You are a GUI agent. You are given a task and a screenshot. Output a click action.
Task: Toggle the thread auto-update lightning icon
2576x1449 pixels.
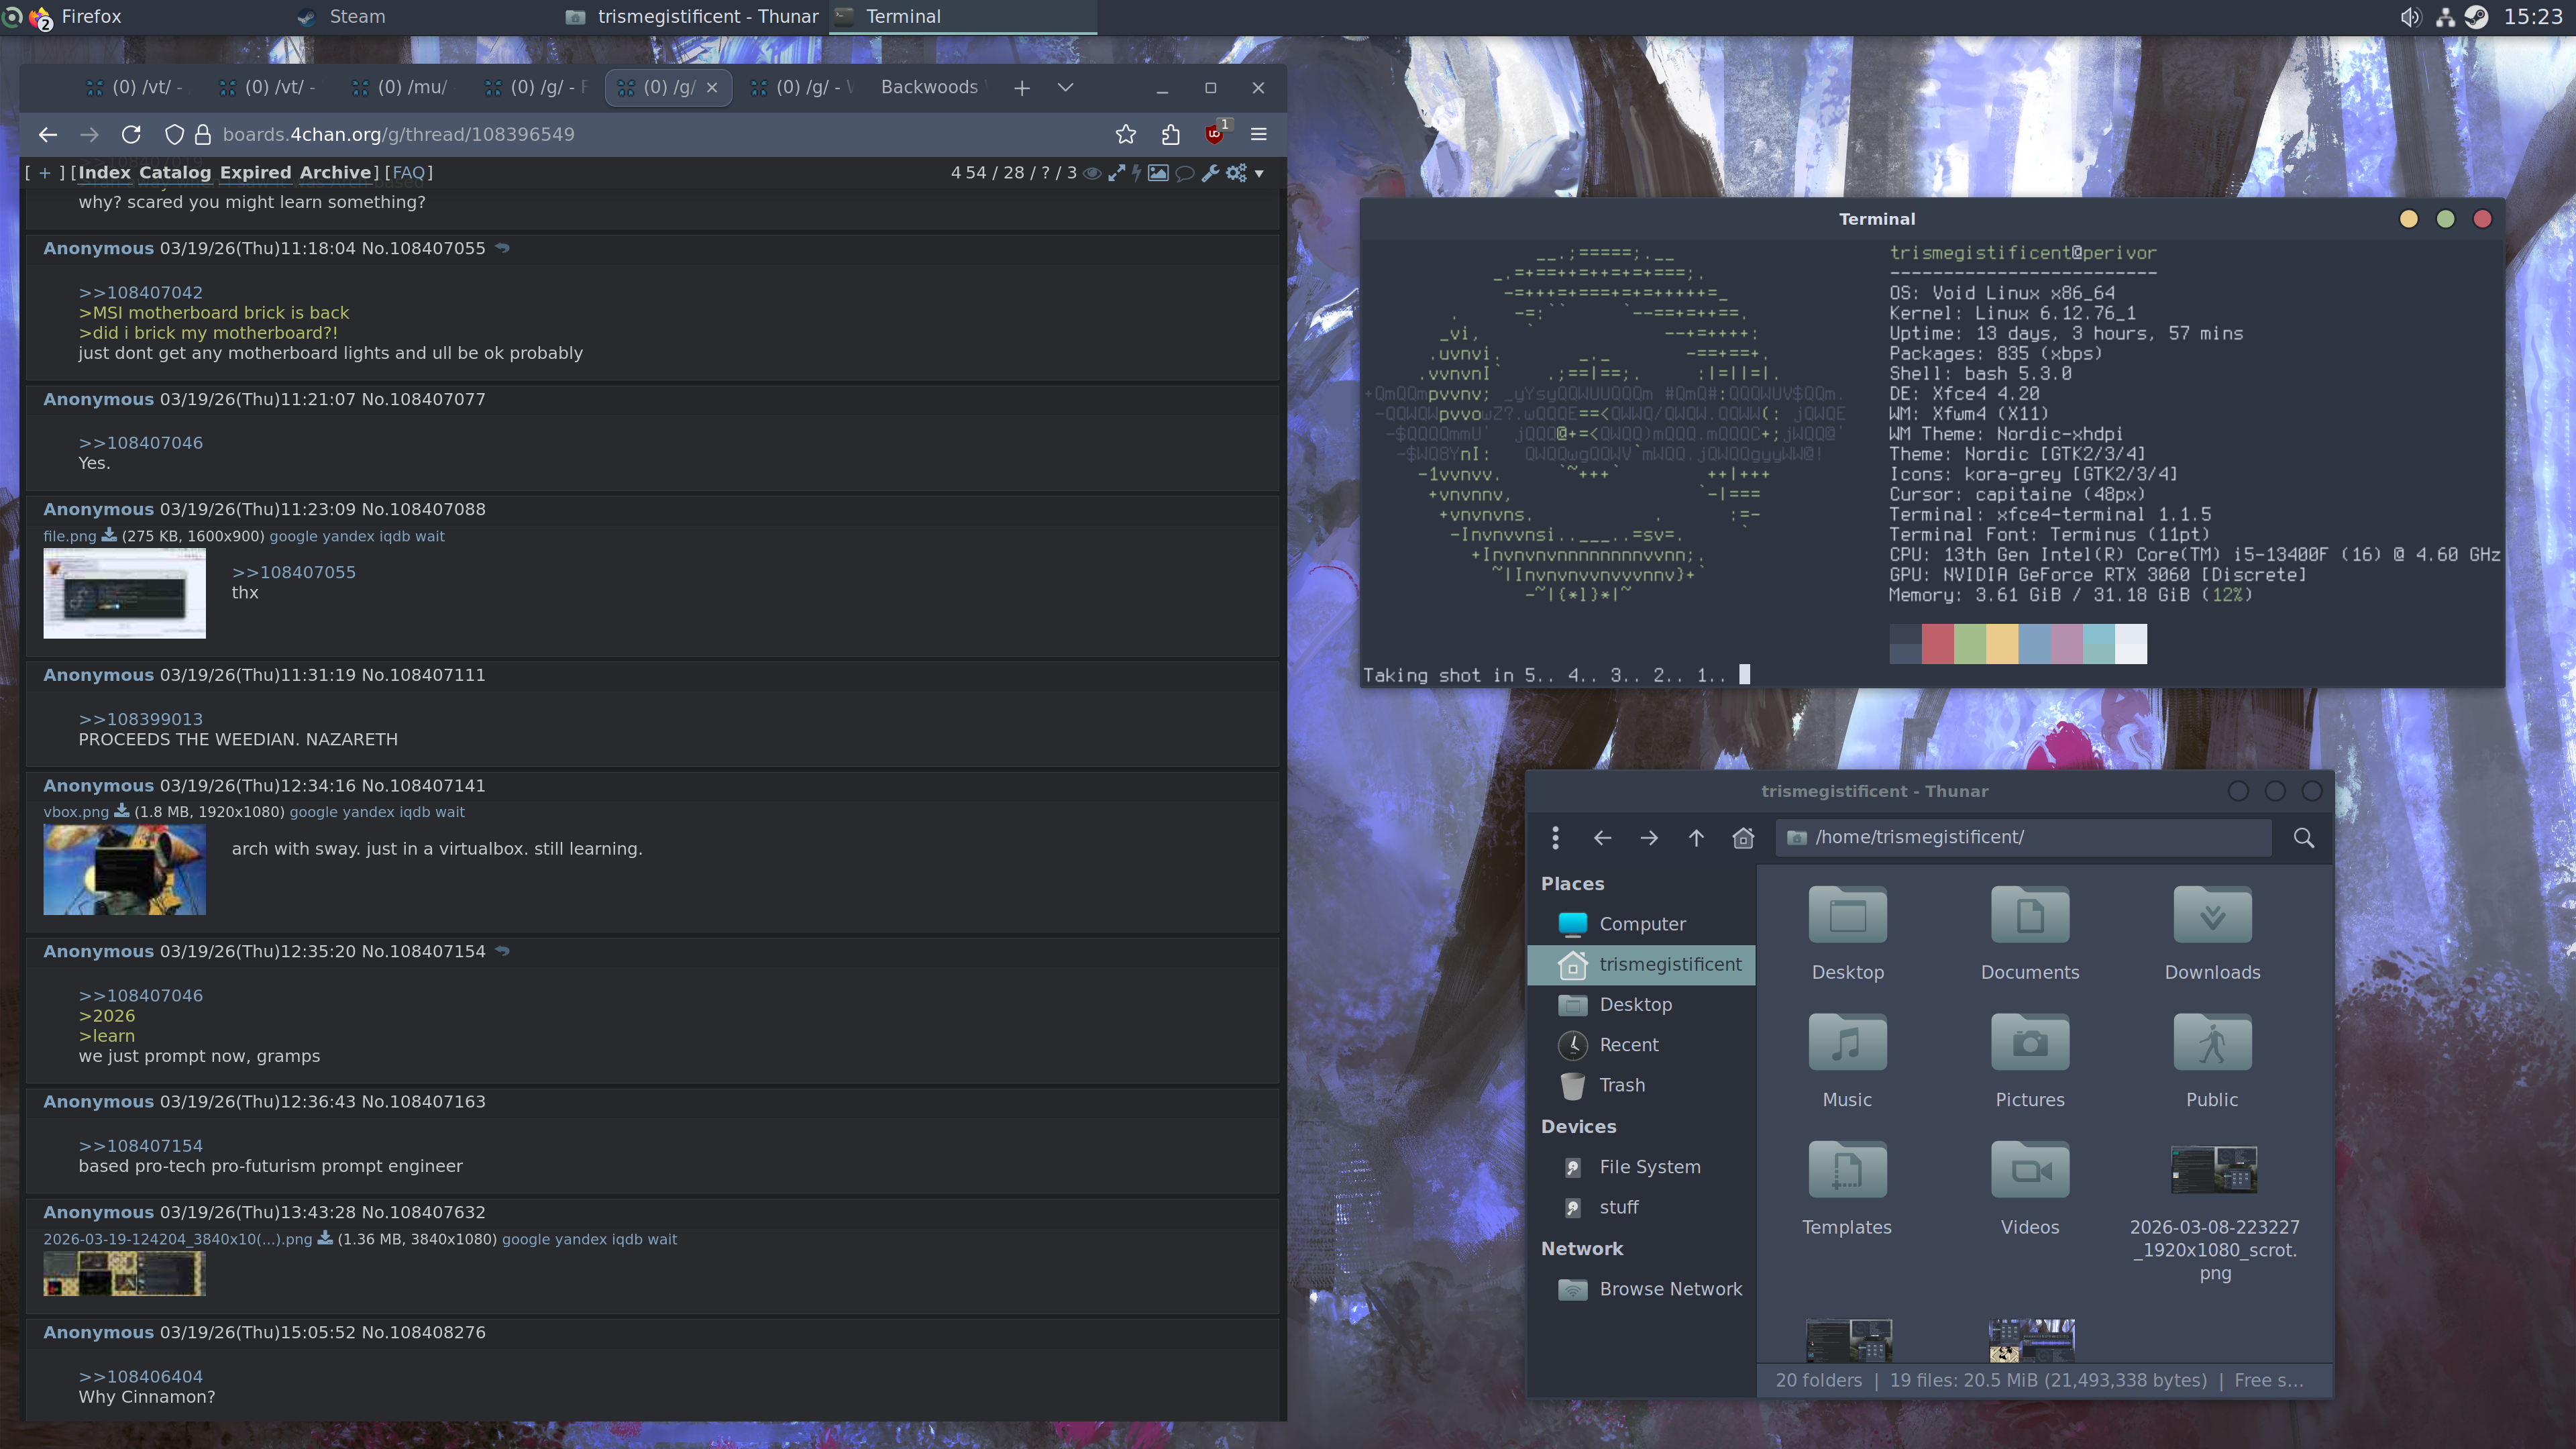1136,173
